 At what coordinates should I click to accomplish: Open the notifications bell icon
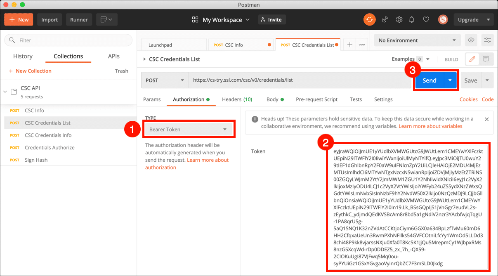[x=412, y=19]
